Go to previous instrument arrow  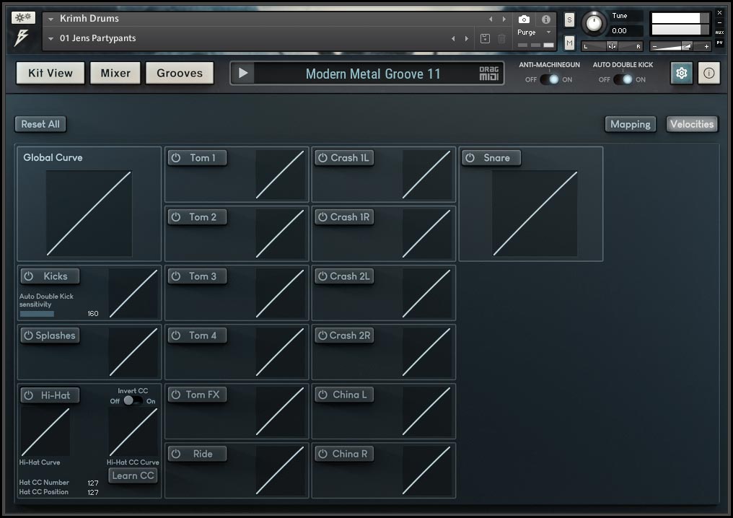click(491, 19)
